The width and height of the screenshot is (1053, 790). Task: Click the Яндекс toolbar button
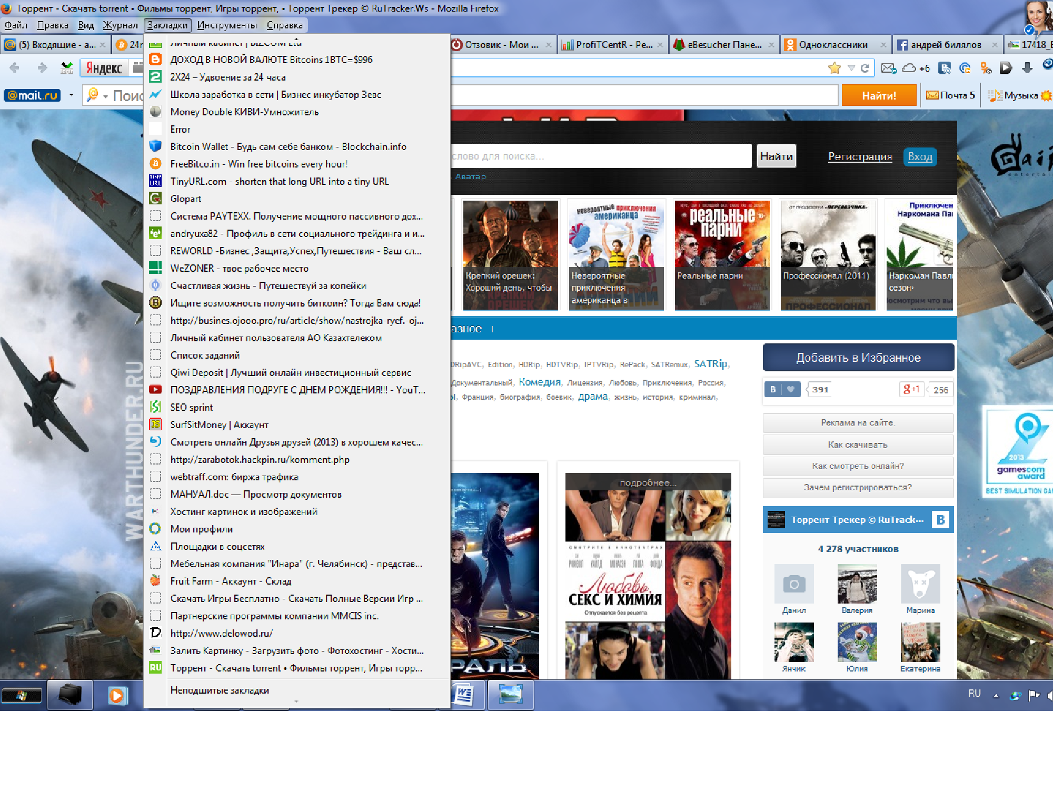[104, 68]
